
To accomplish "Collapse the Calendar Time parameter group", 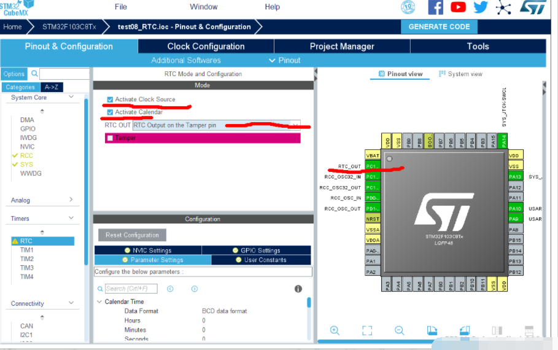I will pos(99,301).
